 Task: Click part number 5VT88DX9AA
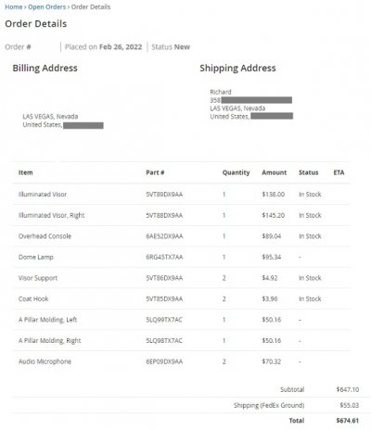coord(164,215)
